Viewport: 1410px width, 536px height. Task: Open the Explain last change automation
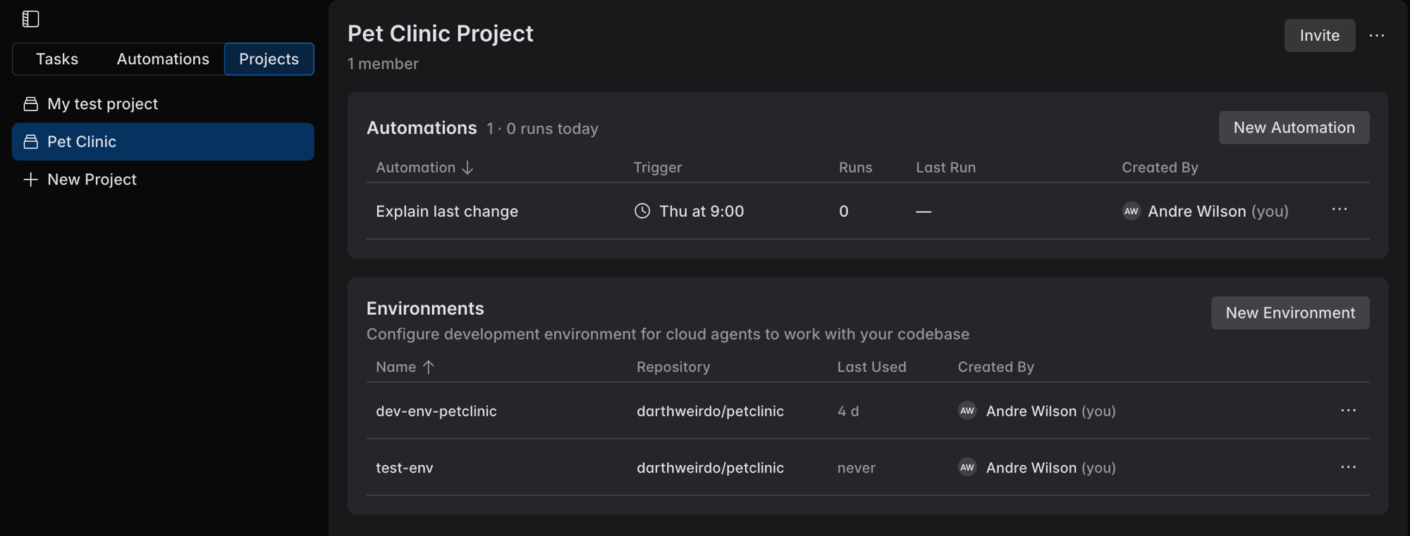point(447,211)
